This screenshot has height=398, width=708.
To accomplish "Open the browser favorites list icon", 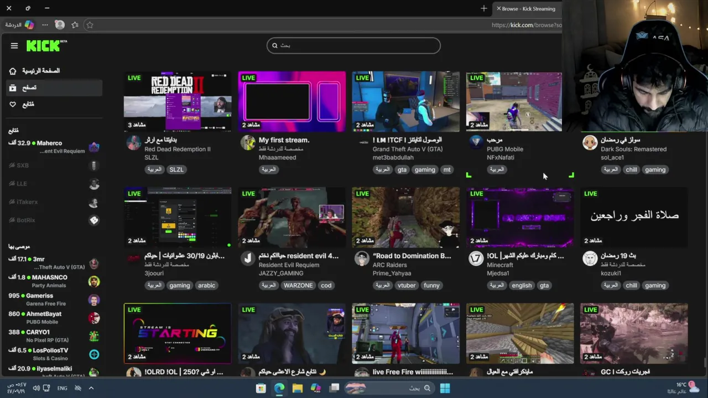I will (x=75, y=25).
